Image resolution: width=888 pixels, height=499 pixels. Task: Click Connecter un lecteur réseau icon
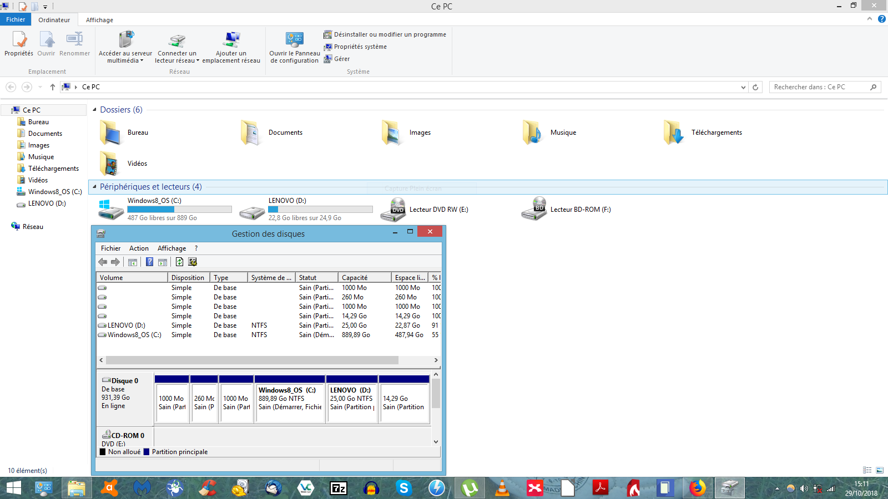click(177, 40)
